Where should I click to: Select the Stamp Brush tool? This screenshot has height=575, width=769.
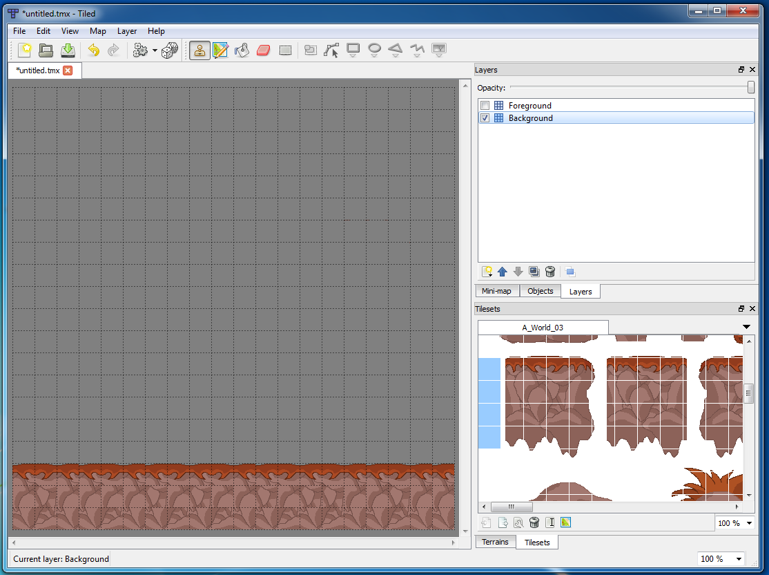tap(199, 50)
